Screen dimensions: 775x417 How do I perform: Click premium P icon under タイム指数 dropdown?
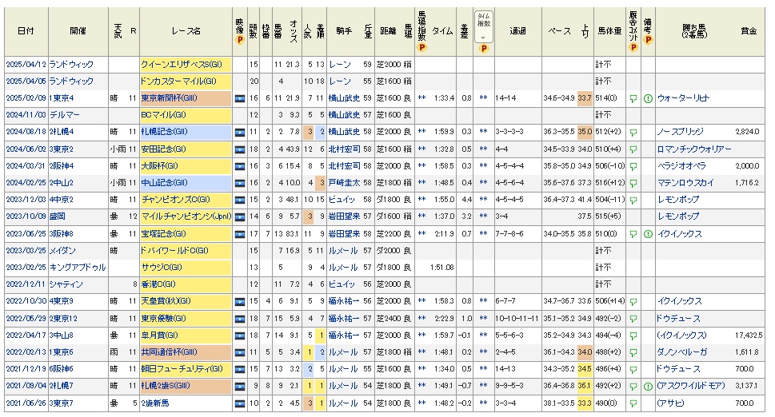click(483, 49)
